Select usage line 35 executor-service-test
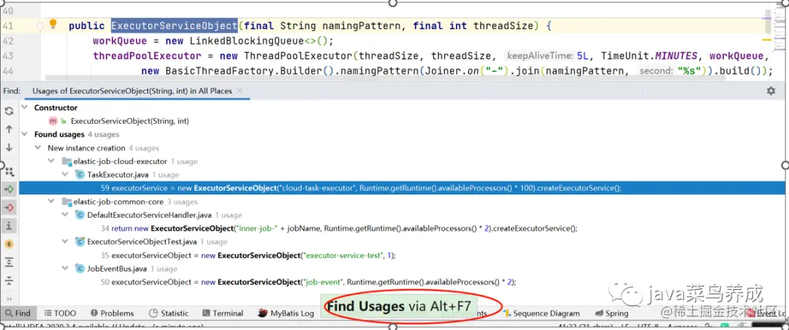Screen dimensions: 789x330 pyautogui.click(x=248, y=255)
